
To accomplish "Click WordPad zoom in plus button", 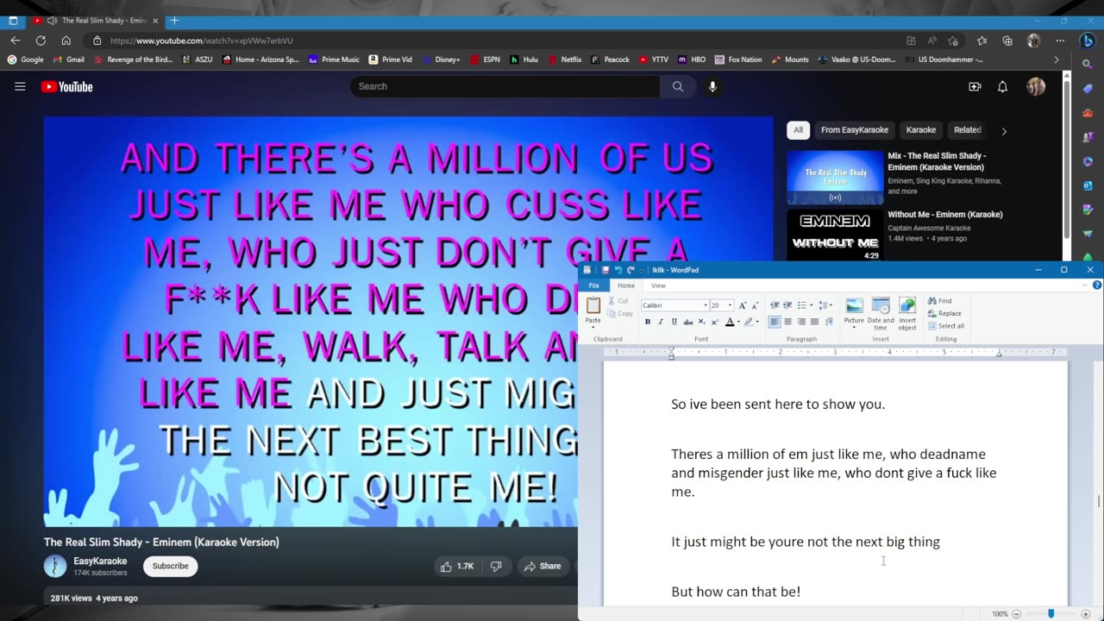I will click(x=1086, y=614).
